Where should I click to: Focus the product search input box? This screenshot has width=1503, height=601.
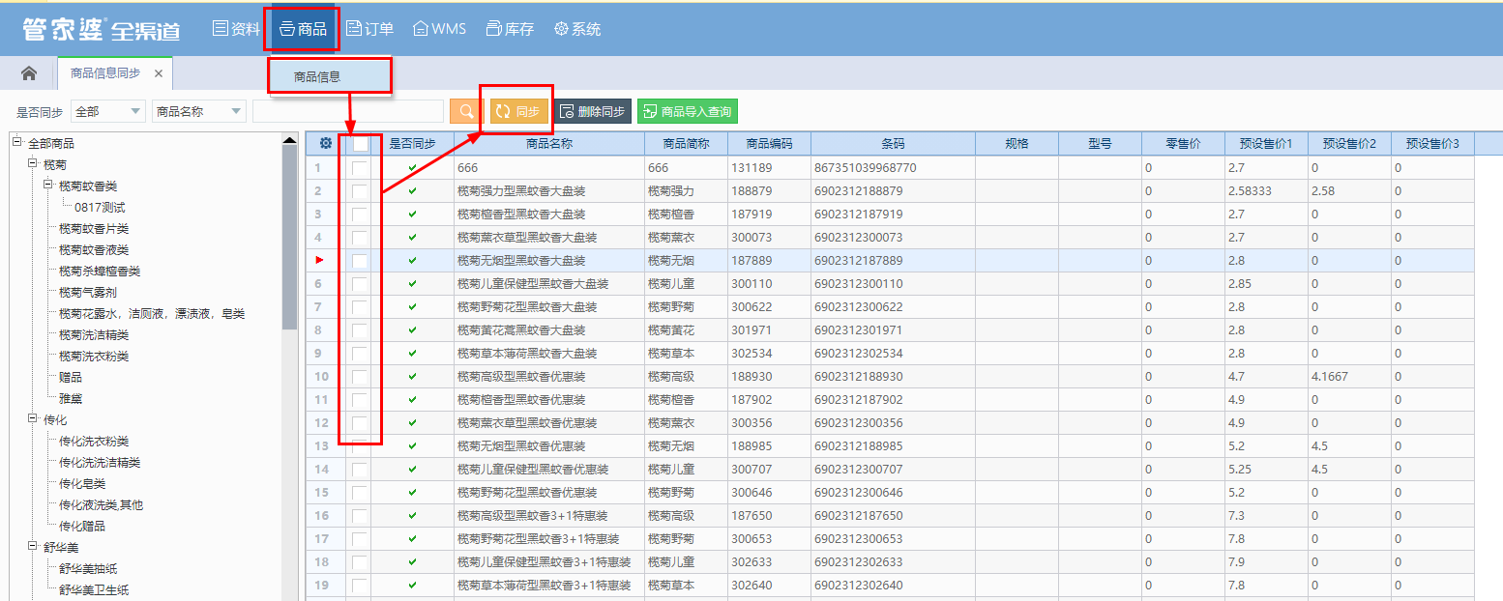pyautogui.click(x=348, y=111)
